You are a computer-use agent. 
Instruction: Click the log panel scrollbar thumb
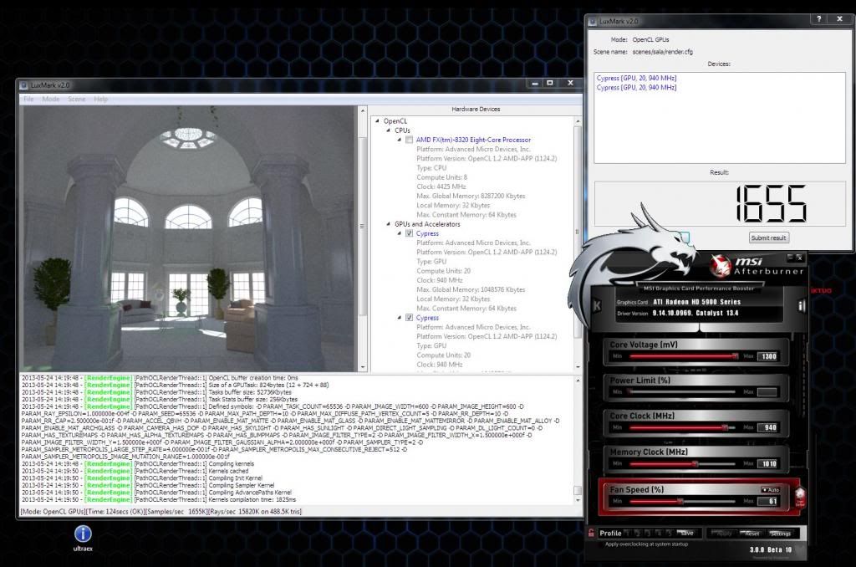(x=578, y=491)
